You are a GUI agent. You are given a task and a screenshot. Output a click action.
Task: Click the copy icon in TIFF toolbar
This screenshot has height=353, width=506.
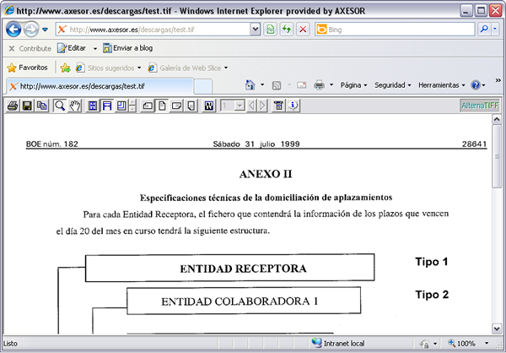pos(41,106)
